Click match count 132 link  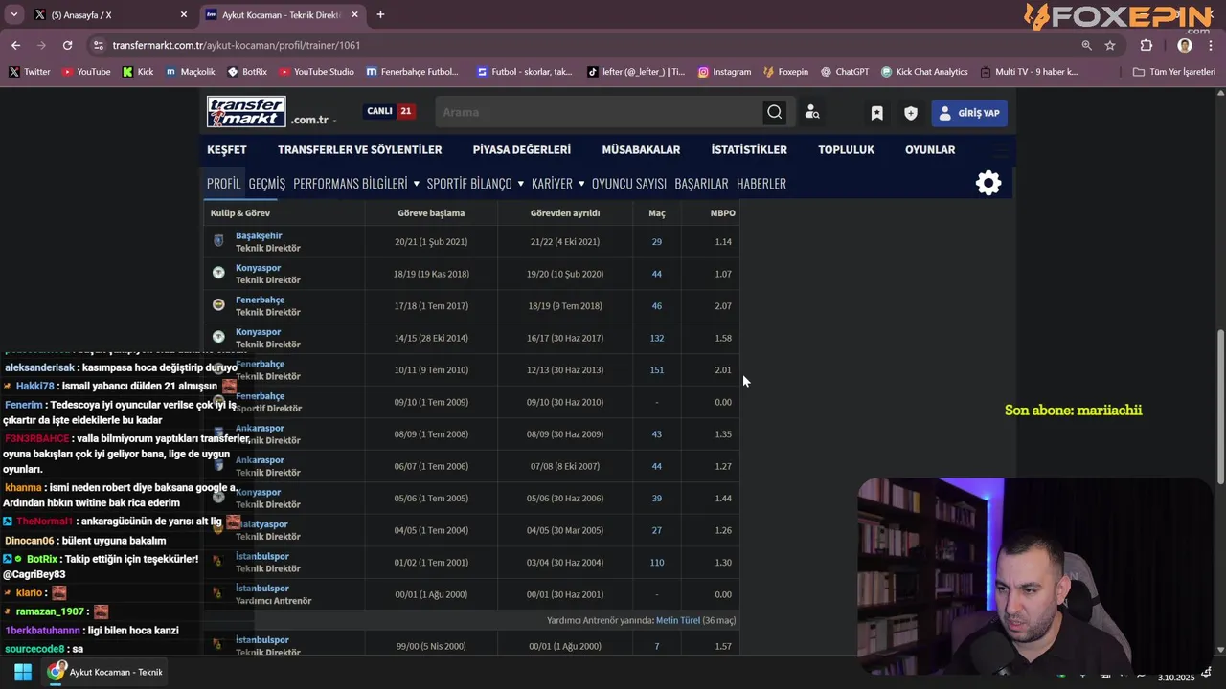[x=657, y=338]
